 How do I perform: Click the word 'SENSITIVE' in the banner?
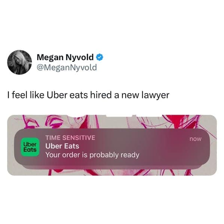[79, 138]
